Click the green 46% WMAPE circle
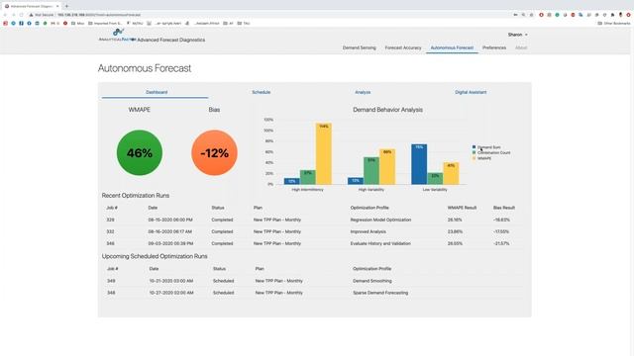The height and width of the screenshot is (356, 634). [140, 152]
